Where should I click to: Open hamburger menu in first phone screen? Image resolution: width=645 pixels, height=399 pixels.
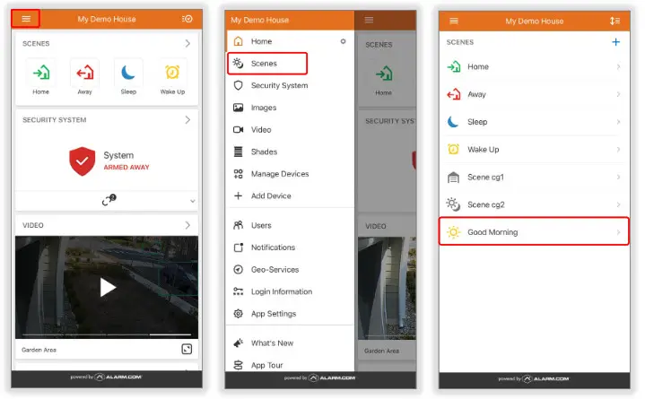(x=26, y=19)
